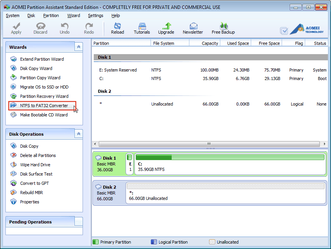
Task: Upgrade the edition
Action: pos(166,28)
